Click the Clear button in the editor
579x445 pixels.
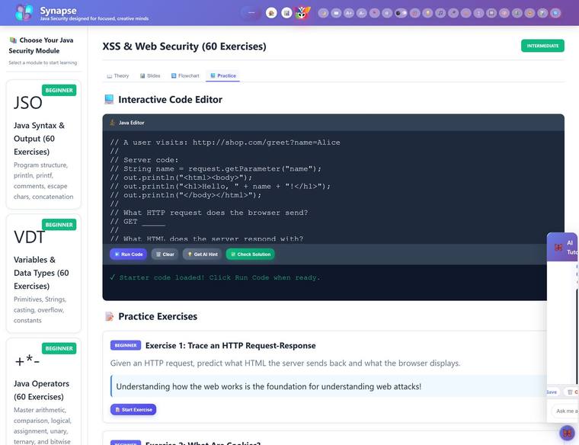coord(165,254)
